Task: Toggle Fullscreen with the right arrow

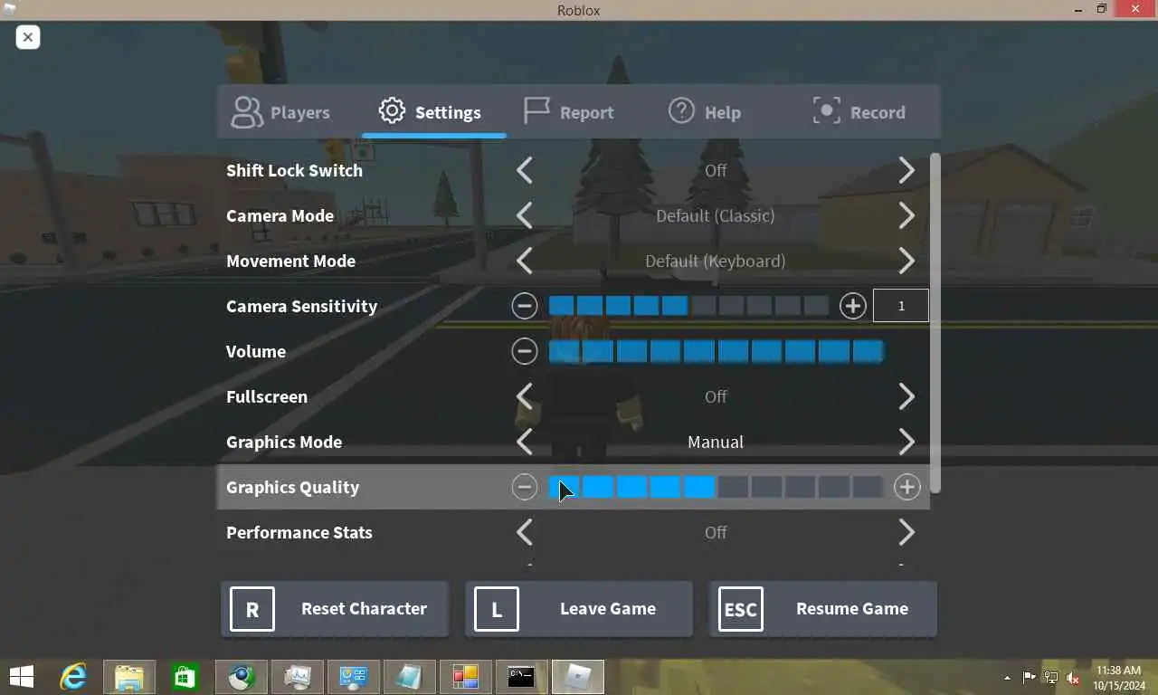Action: [906, 396]
